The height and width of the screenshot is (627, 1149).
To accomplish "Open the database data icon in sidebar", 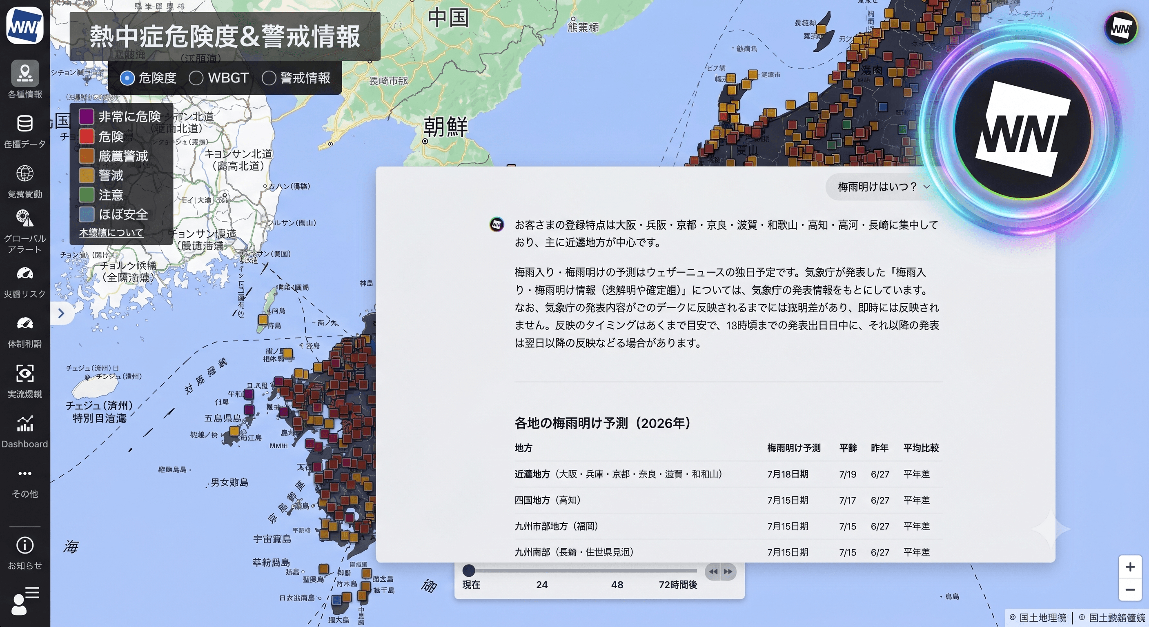I will point(25,124).
